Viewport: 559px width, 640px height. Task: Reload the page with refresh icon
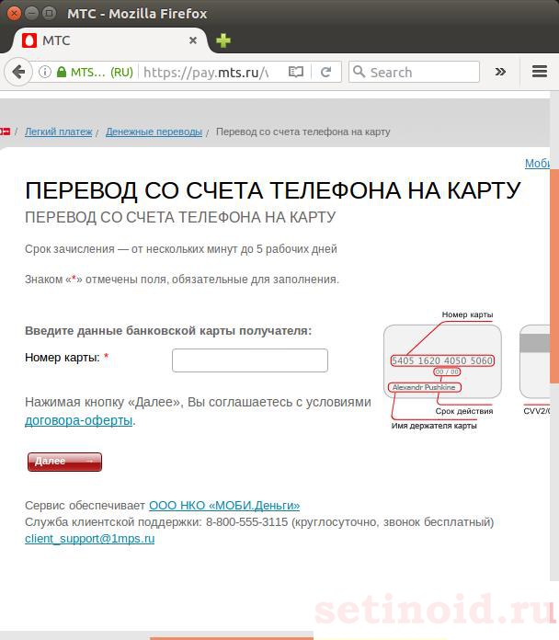(325, 73)
